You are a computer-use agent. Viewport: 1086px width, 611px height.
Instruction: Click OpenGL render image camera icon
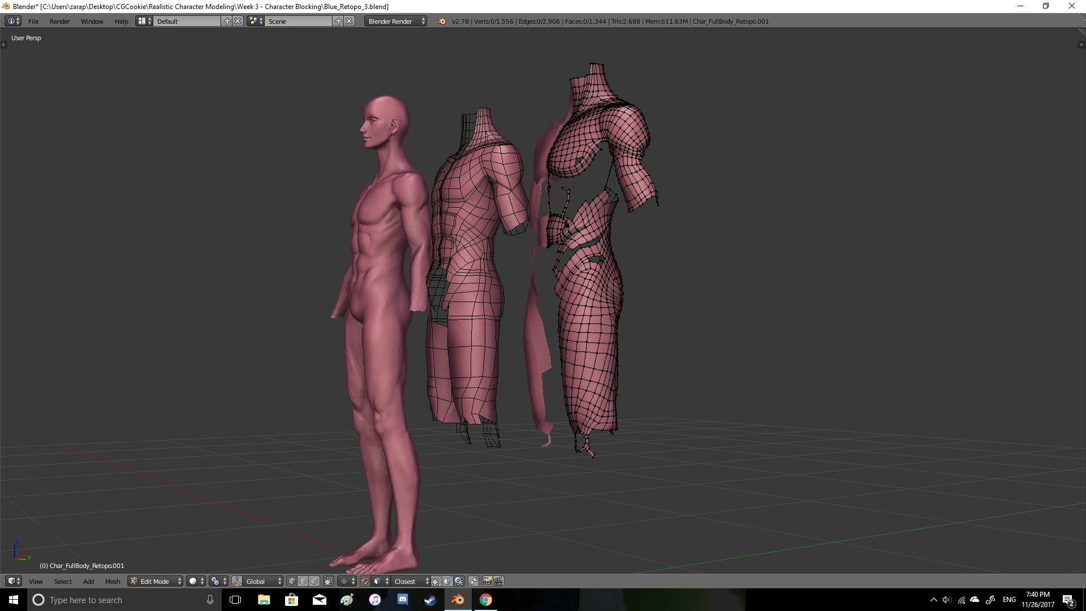[x=487, y=581]
